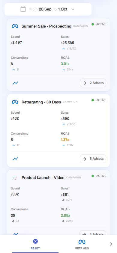Select the Reset tab
This screenshot has height=253, width=117.
(35, 244)
